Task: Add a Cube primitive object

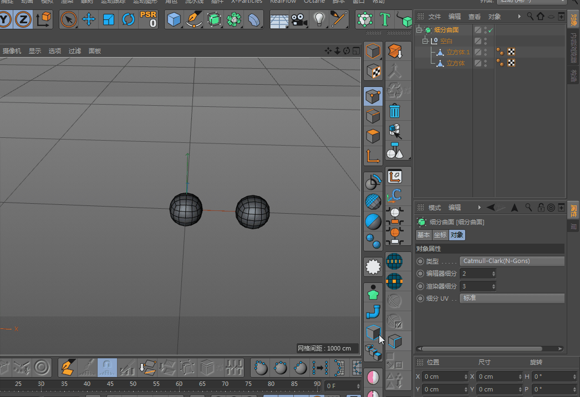Action: [174, 19]
